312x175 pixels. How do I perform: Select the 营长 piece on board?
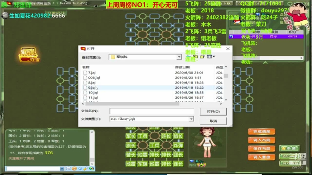pyautogui.click(x=131, y=155)
